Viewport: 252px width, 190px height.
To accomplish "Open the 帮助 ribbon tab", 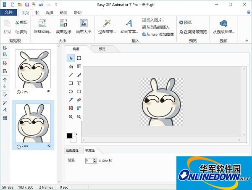I will pyautogui.click(x=78, y=13).
